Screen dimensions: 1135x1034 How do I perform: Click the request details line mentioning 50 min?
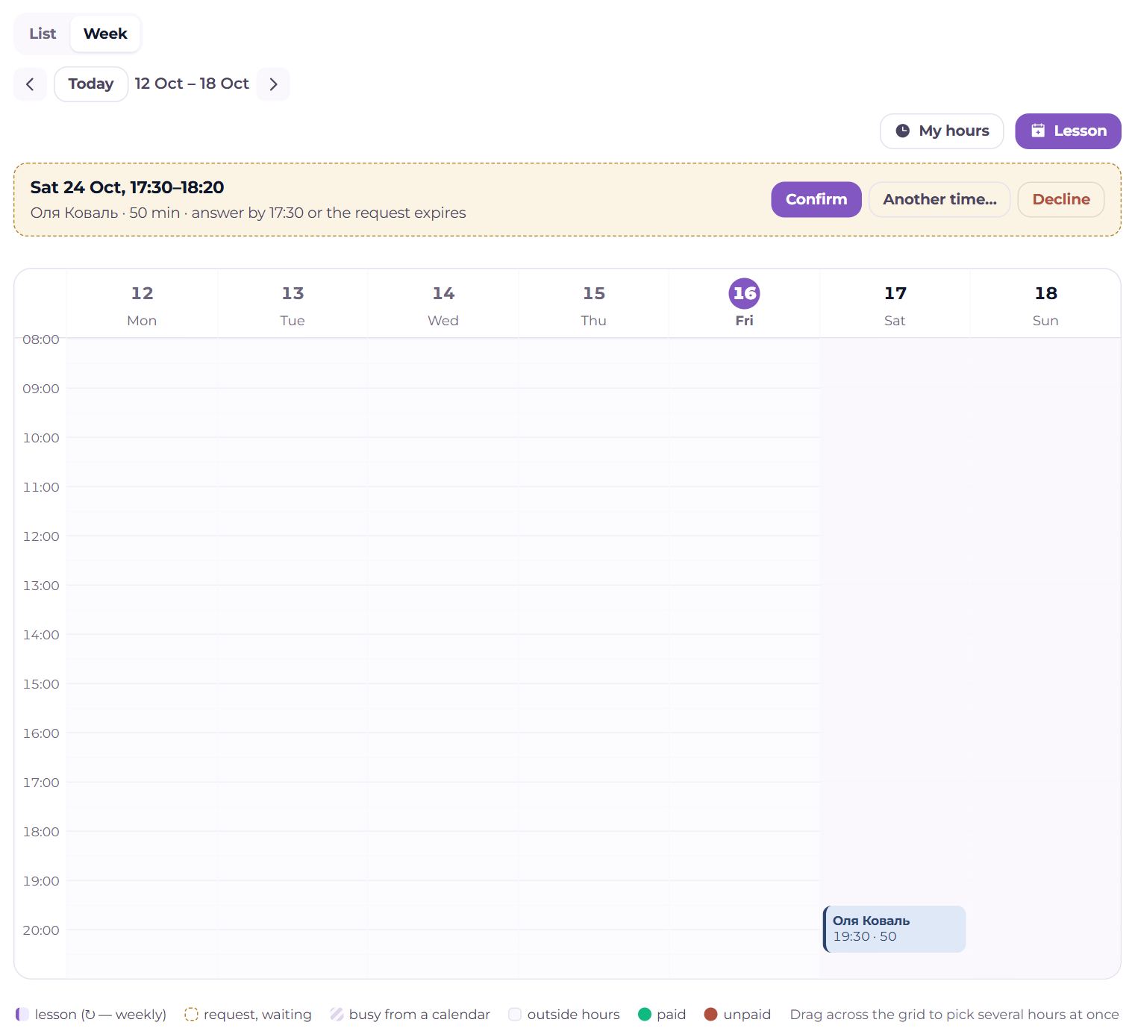248,213
